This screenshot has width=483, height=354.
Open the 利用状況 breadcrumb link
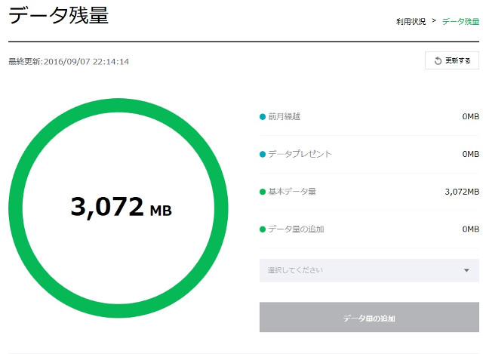point(411,22)
